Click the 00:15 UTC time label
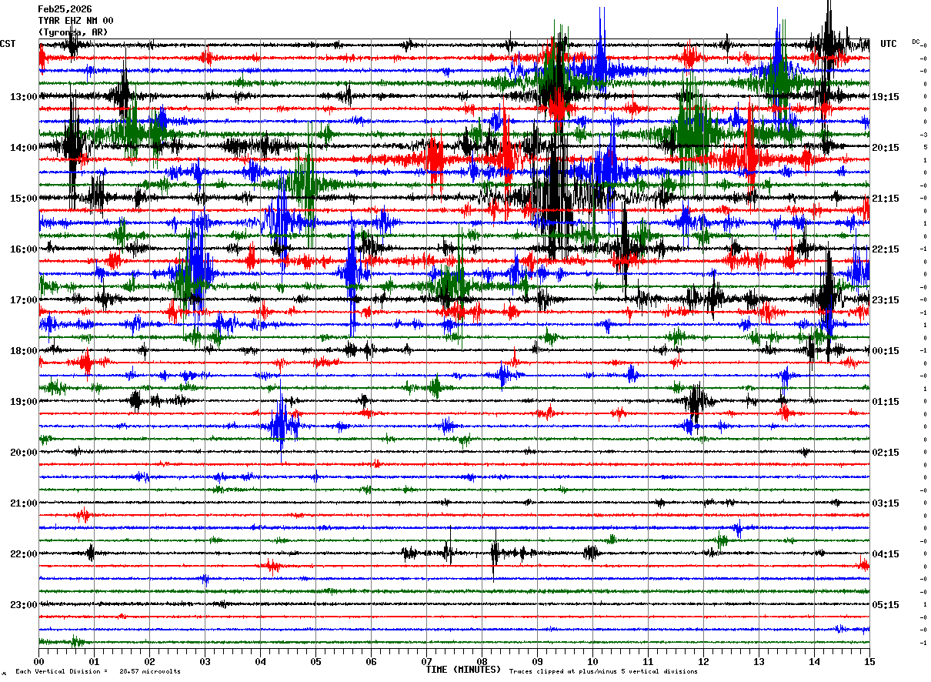 (x=886, y=351)
